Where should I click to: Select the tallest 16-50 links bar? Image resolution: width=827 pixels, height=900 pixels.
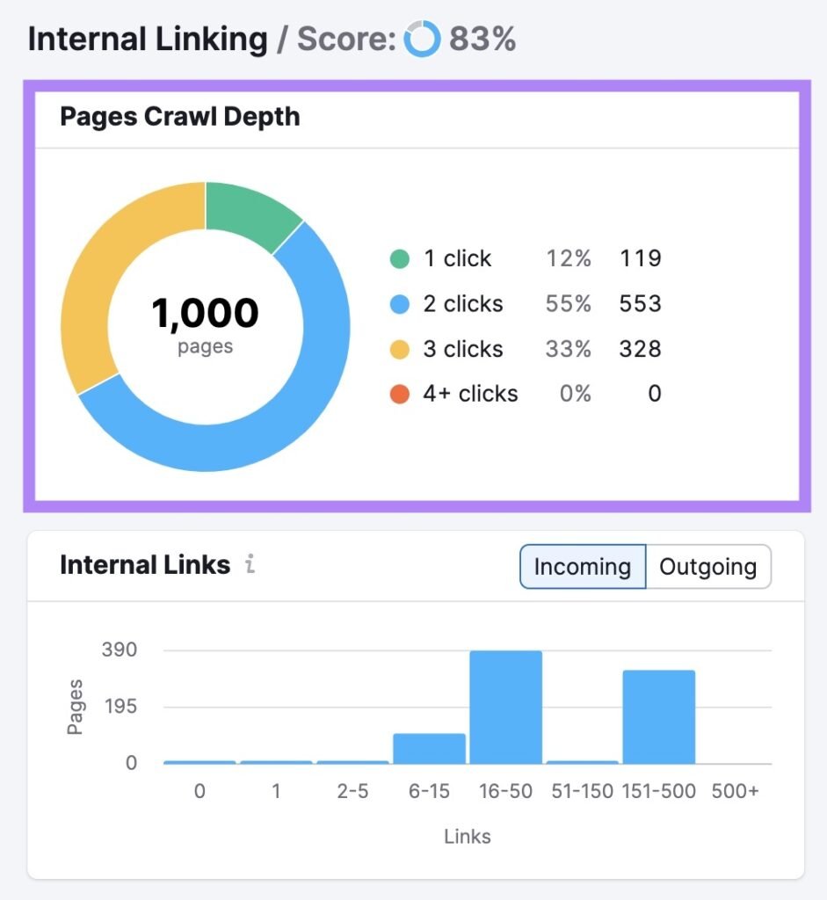pos(504,703)
